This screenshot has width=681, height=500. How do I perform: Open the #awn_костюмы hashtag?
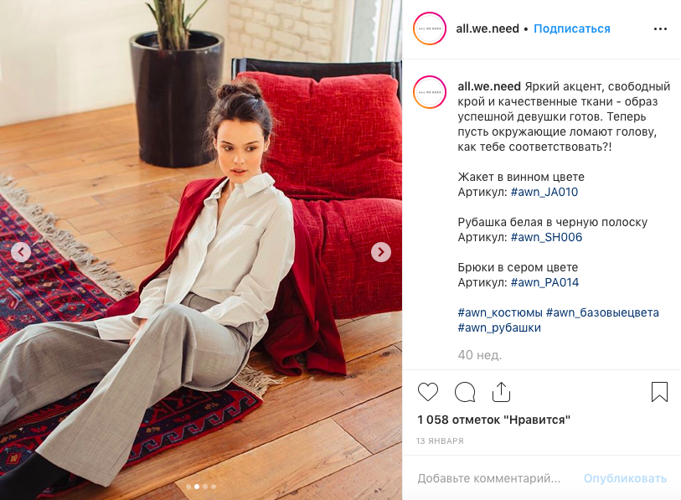(x=500, y=312)
